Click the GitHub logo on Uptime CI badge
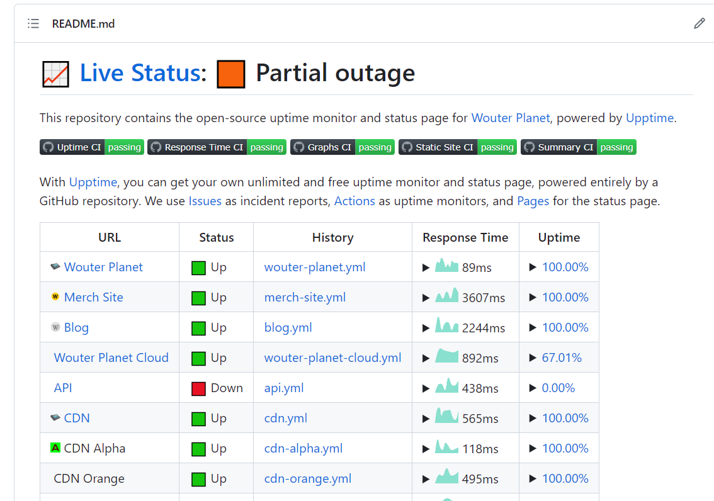 click(48, 147)
